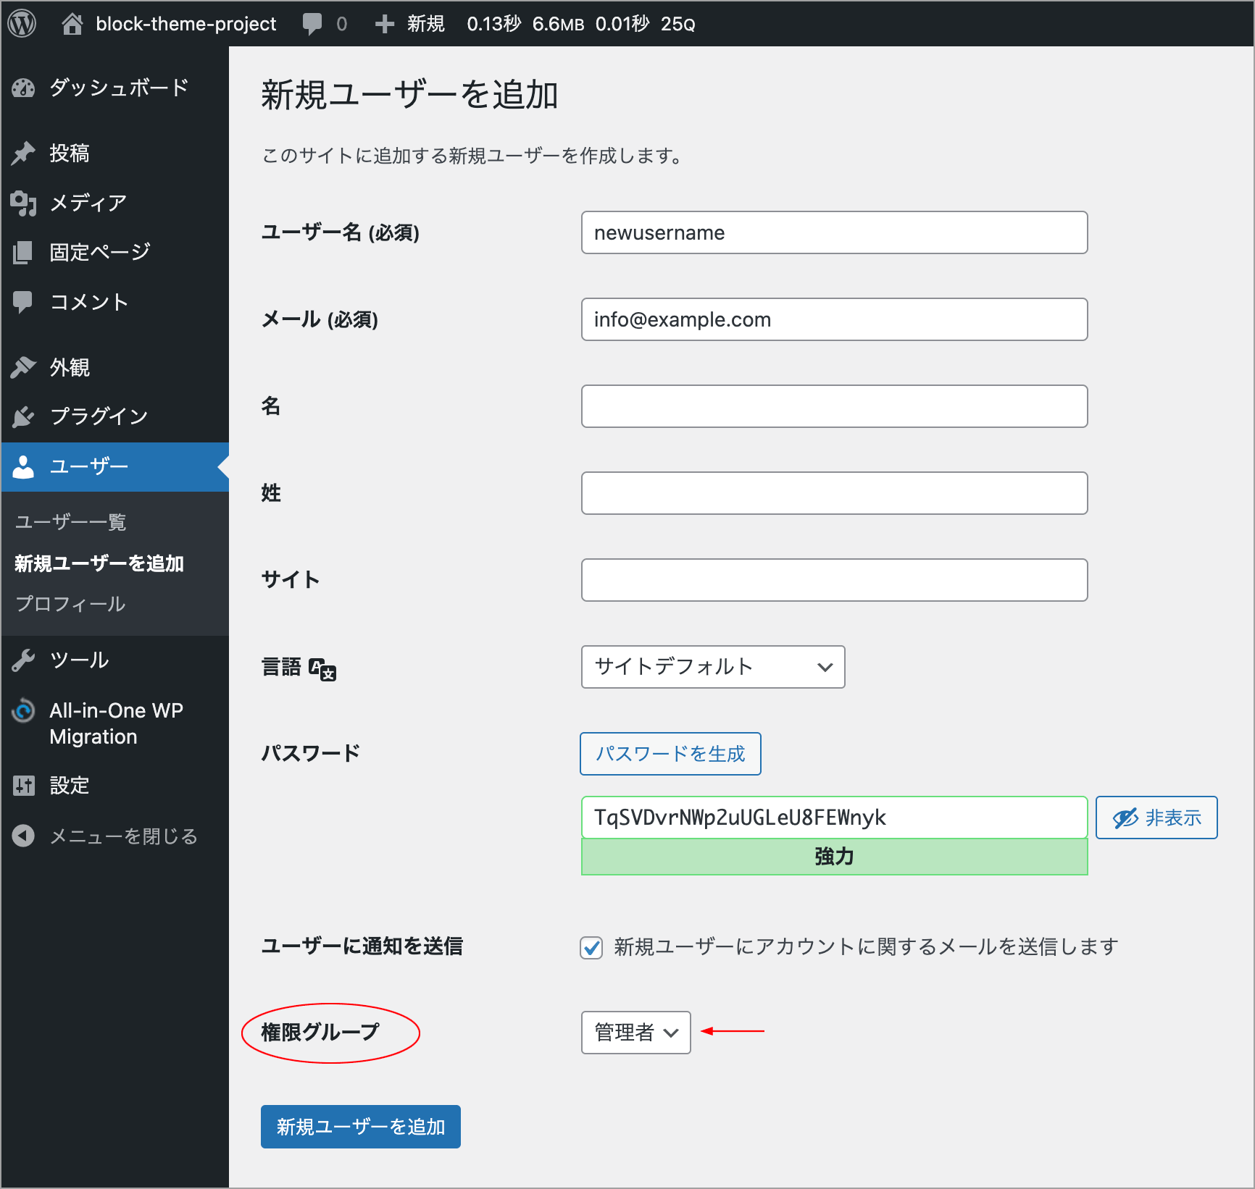Viewport: 1255px width, 1189px height.
Task: Uncheck the send user notification checkbox
Action: (591, 947)
